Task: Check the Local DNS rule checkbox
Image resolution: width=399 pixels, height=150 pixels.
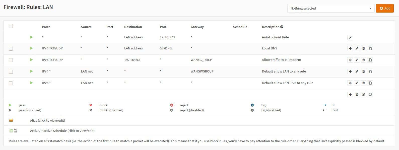Action: point(11,49)
